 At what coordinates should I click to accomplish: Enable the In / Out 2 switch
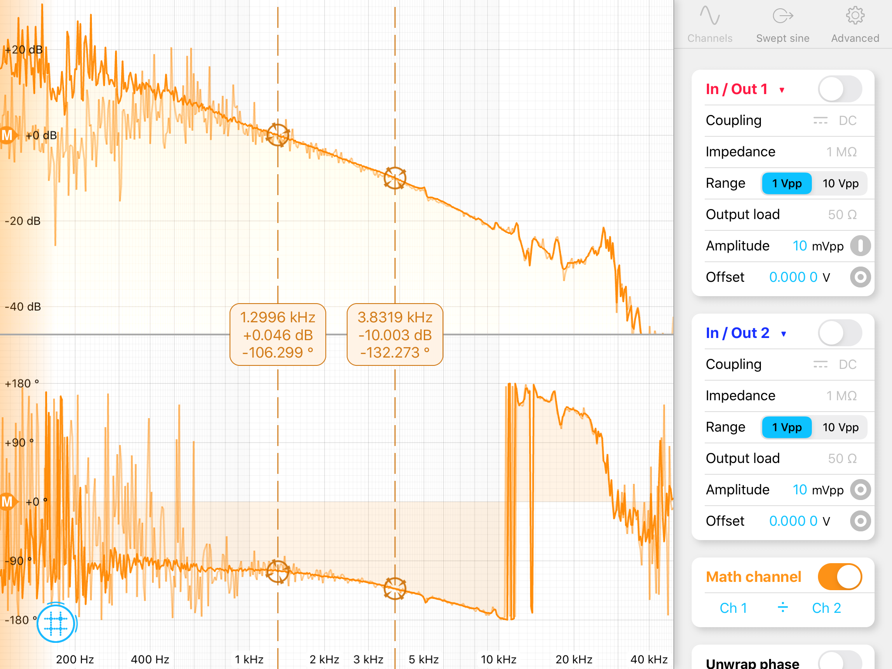pyautogui.click(x=839, y=333)
